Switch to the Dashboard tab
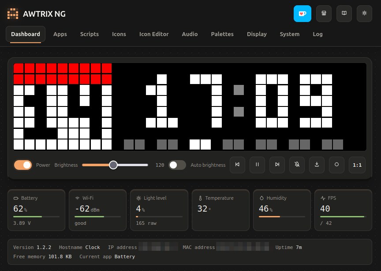Screen dimensions: 381x271 26,34
